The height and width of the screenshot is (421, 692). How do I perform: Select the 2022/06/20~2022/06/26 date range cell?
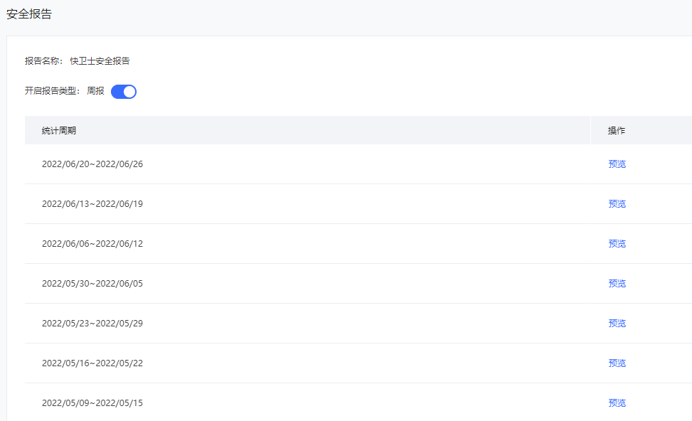tap(92, 164)
